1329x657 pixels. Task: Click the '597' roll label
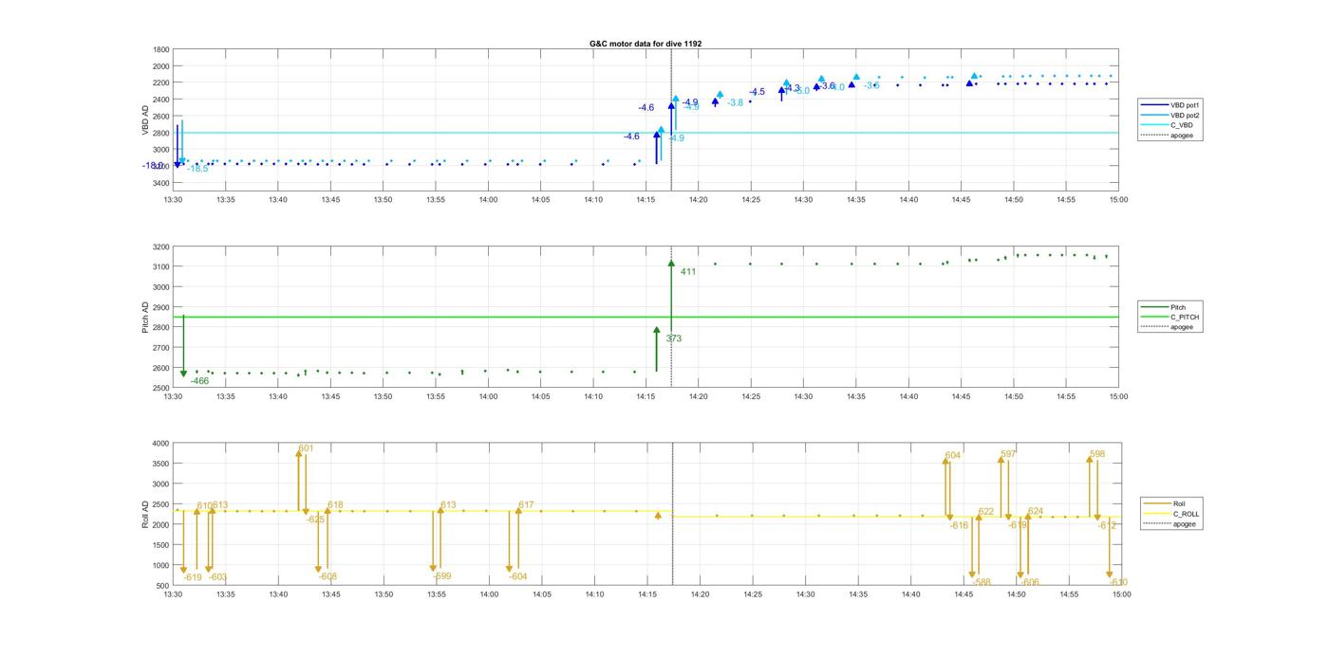pos(1008,454)
